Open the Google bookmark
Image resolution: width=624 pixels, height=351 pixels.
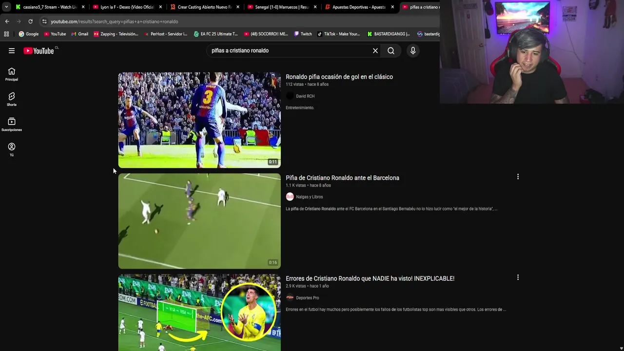tap(28, 34)
